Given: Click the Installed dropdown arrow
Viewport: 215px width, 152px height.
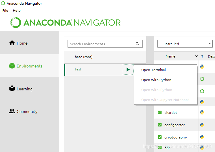Looking at the screenshot, I should tap(210, 44).
